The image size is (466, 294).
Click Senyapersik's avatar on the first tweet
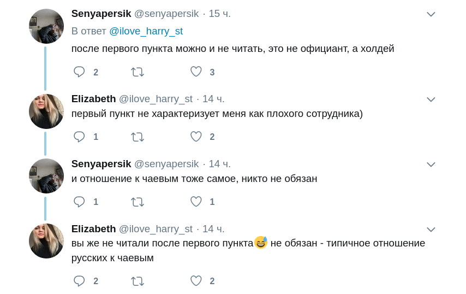[46, 26]
